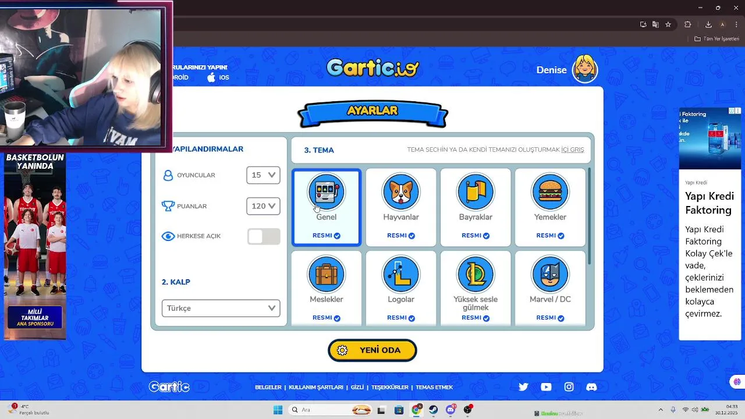Open the Temas Etmek footer link

point(434,387)
